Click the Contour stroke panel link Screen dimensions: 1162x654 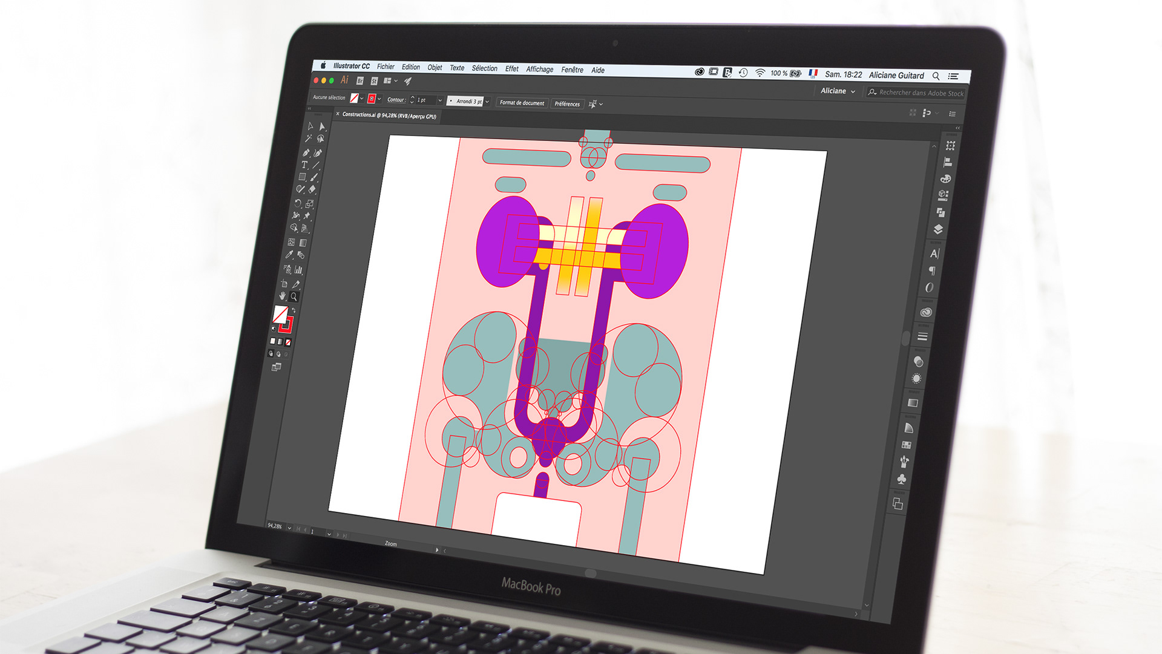click(396, 99)
